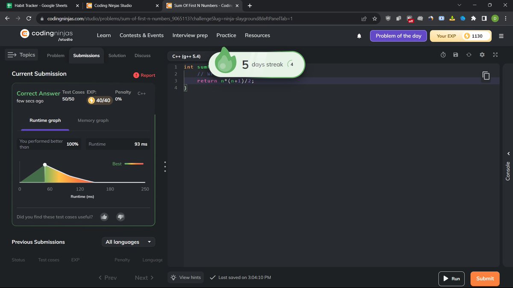
Task: Open the Practice menu
Action: [226, 35]
